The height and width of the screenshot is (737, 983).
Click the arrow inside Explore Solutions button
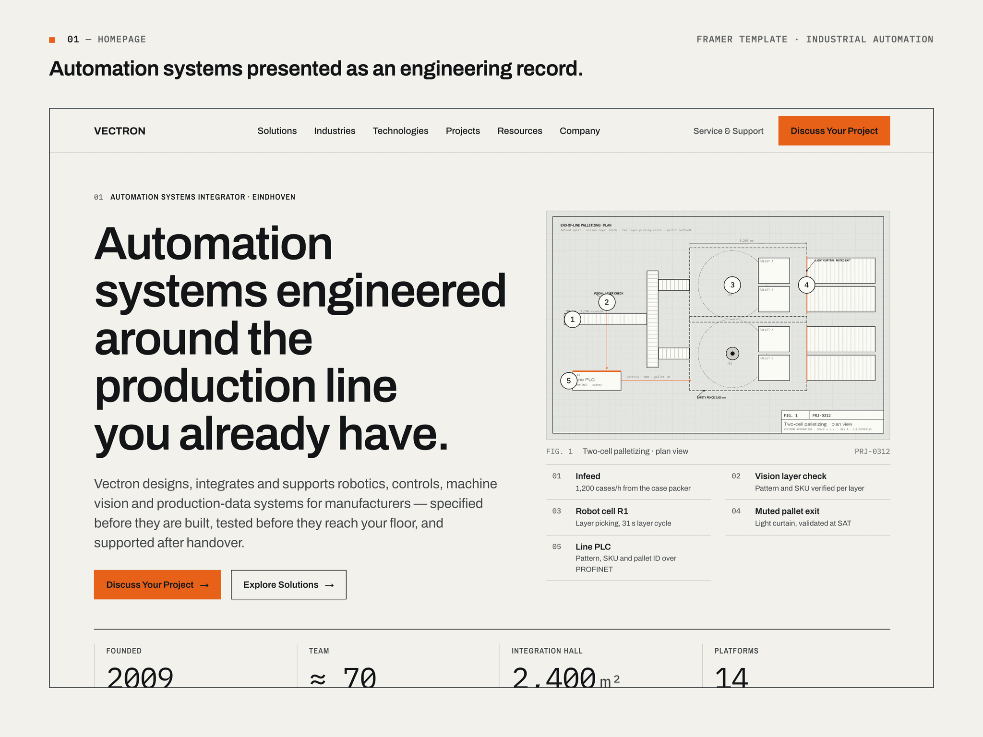329,585
